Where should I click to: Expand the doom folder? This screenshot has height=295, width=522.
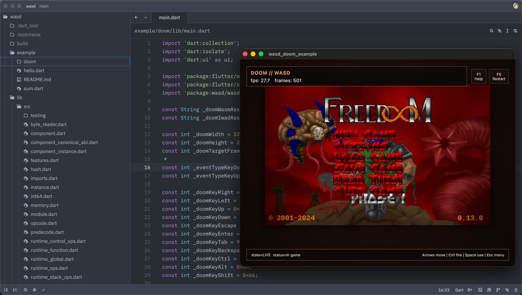[x=65, y=61]
